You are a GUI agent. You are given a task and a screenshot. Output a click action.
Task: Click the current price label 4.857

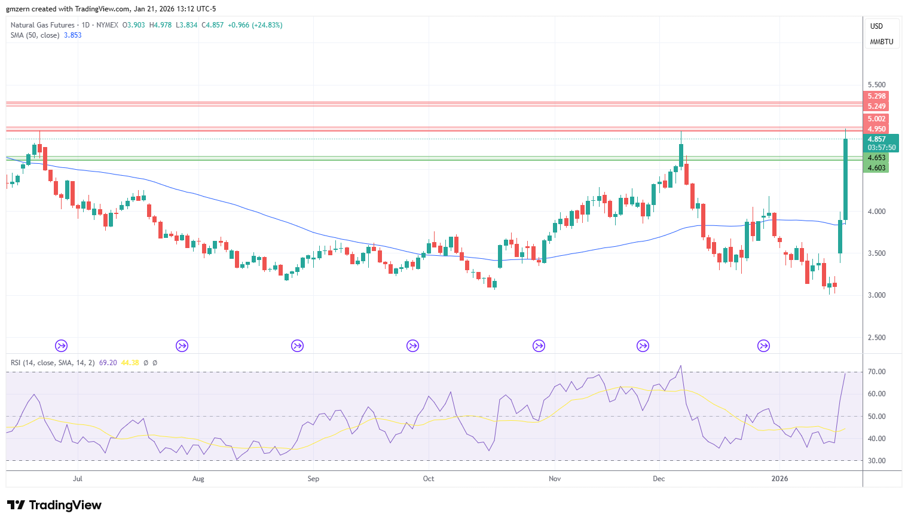pos(877,139)
